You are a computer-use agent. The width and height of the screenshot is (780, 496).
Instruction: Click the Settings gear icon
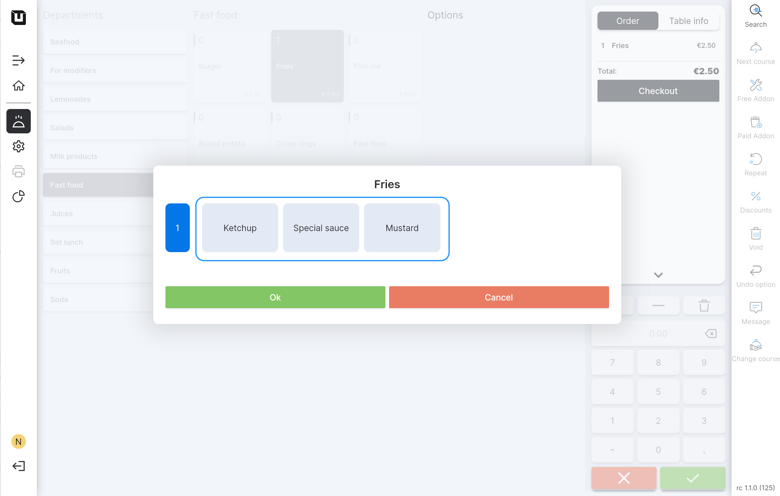coord(19,146)
